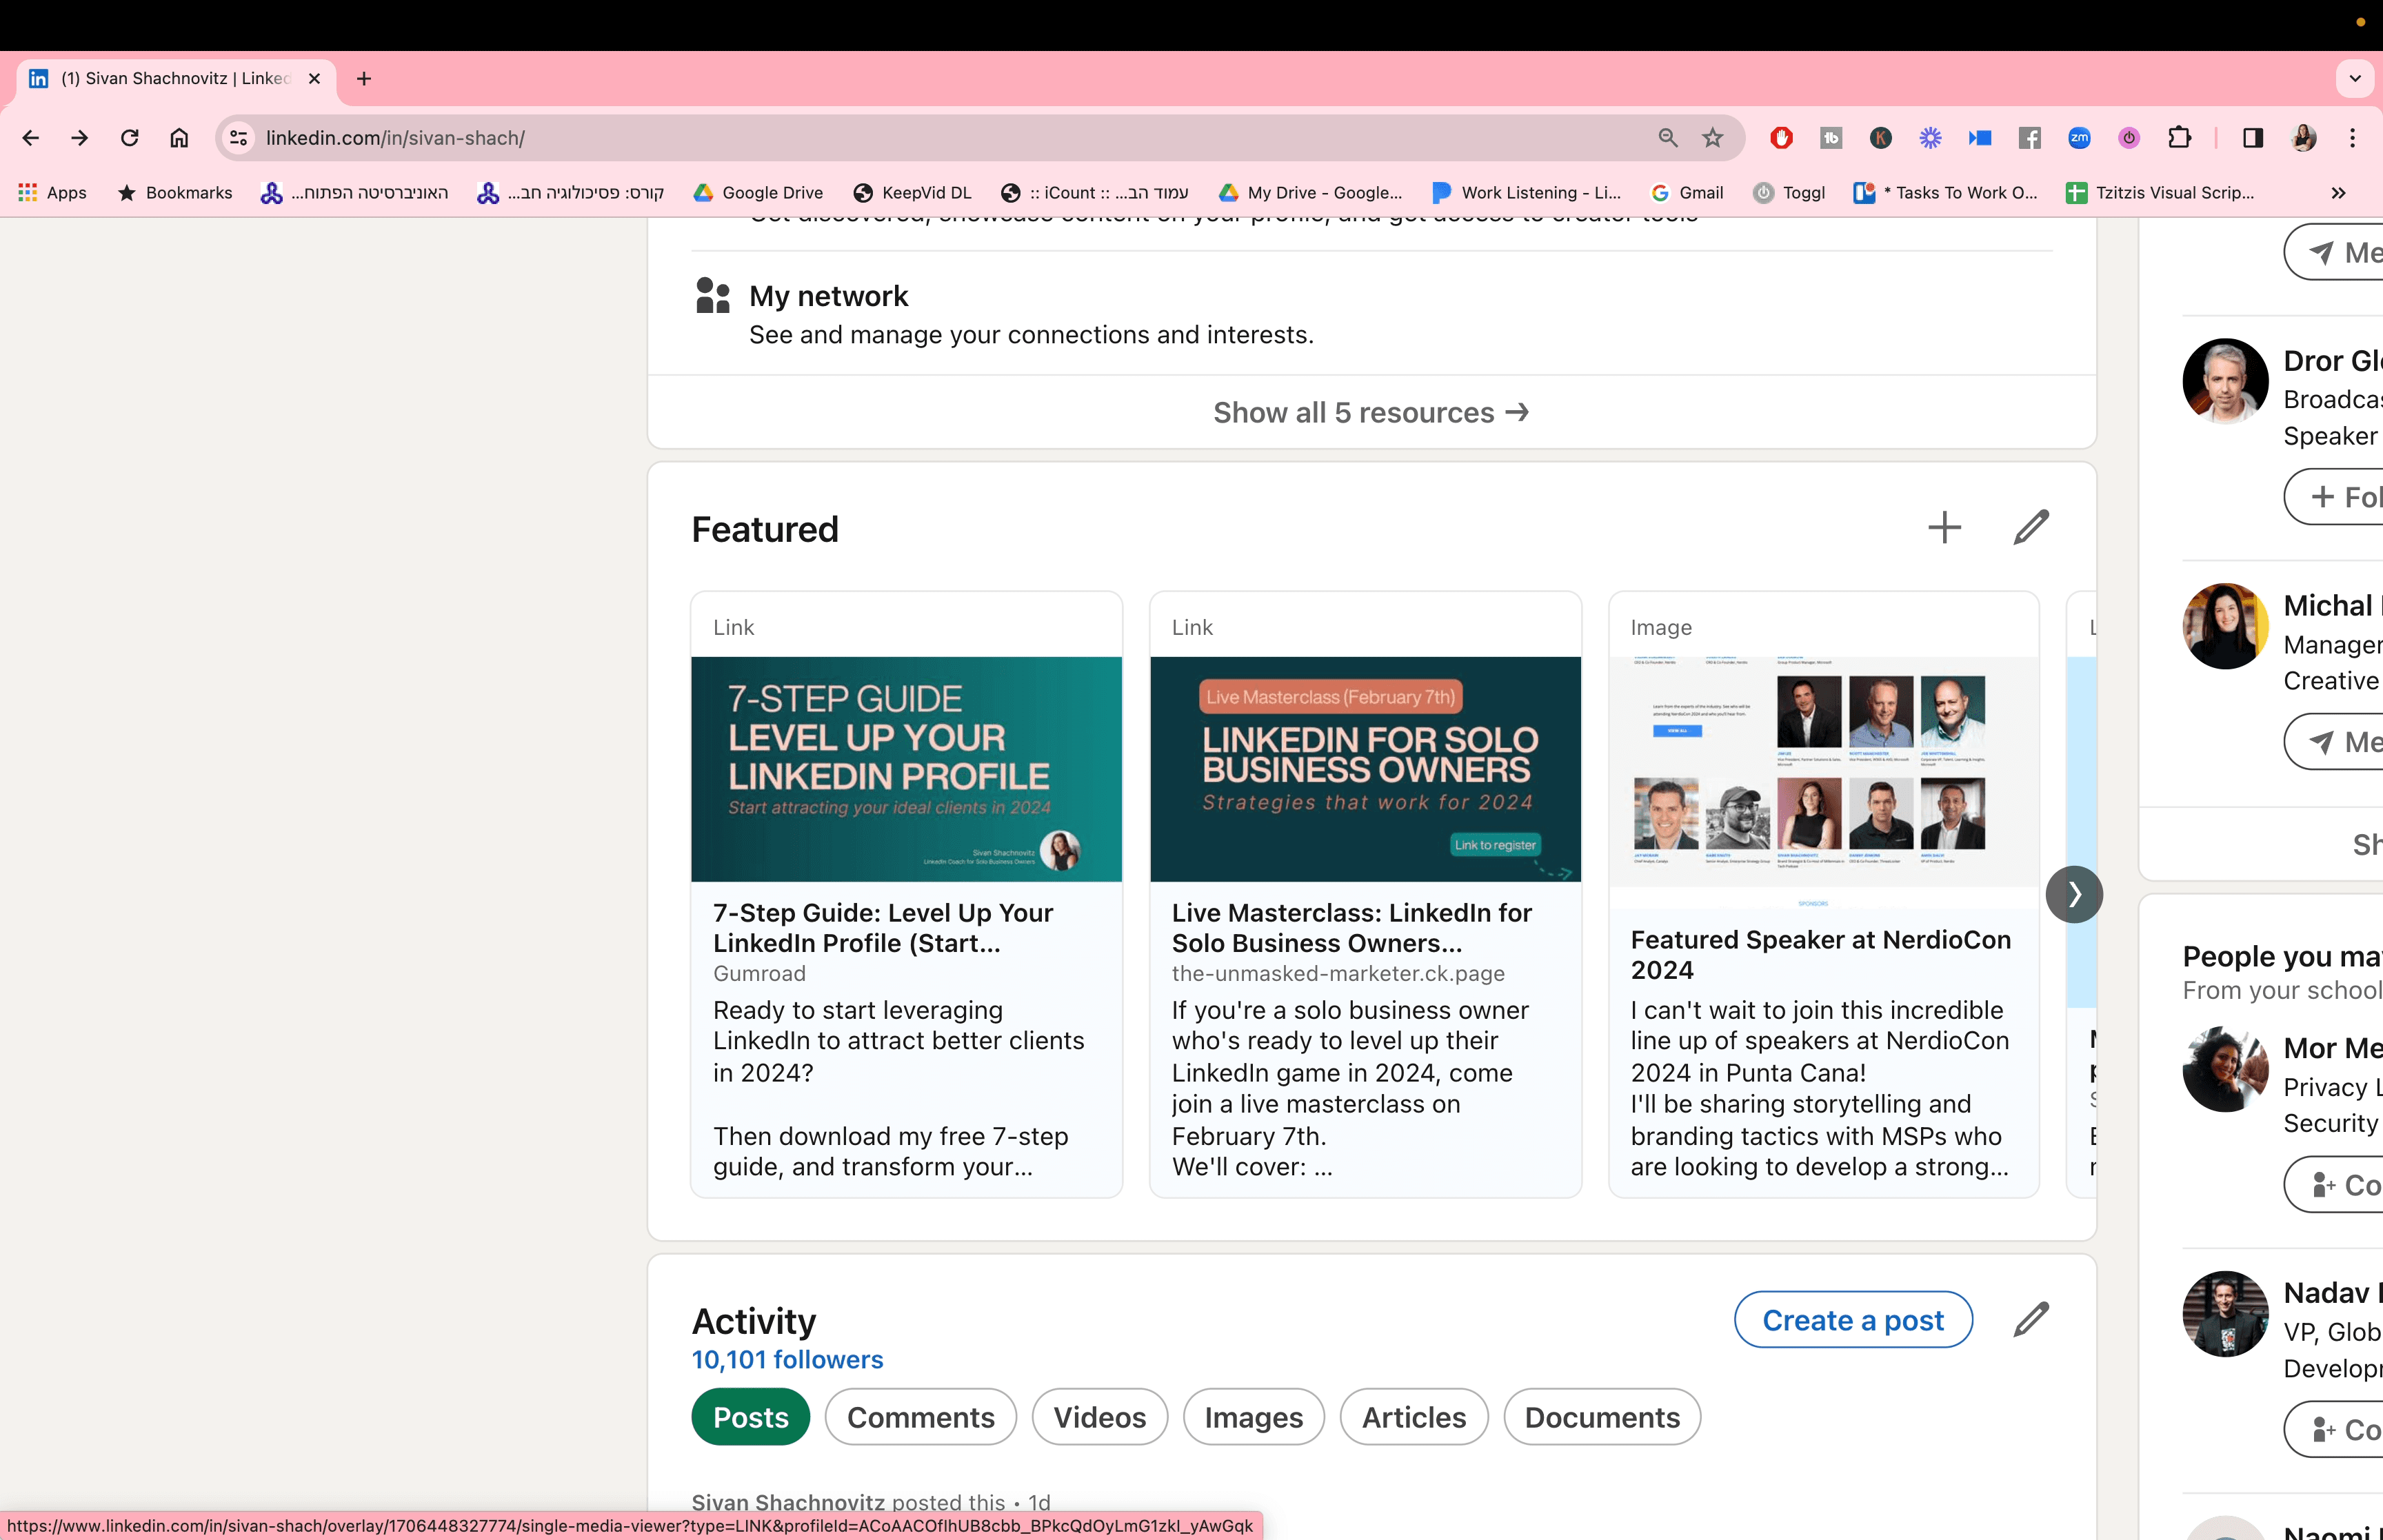
Task: Message Michal with the Message button
Action: tap(2334, 742)
